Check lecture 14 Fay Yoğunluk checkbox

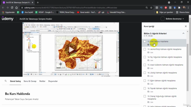pyautogui.click(x=145, y=57)
